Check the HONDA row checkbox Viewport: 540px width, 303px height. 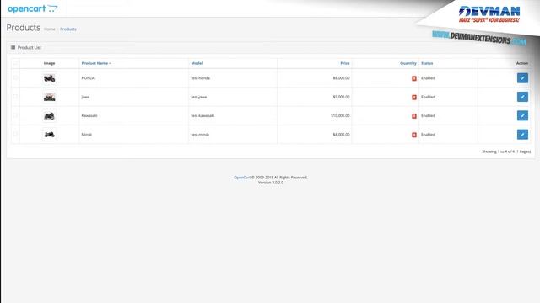click(x=15, y=78)
